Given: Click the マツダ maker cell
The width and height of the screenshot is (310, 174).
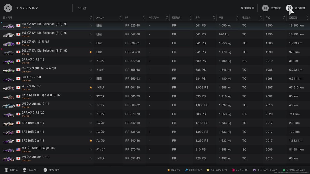Looking at the screenshot, I should [x=100, y=96].
